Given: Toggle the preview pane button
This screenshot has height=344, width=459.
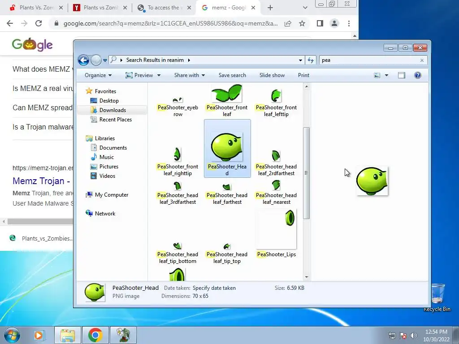Looking at the screenshot, I should (x=402, y=75).
